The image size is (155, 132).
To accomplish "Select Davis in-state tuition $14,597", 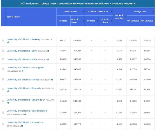I will pos(63,50).
